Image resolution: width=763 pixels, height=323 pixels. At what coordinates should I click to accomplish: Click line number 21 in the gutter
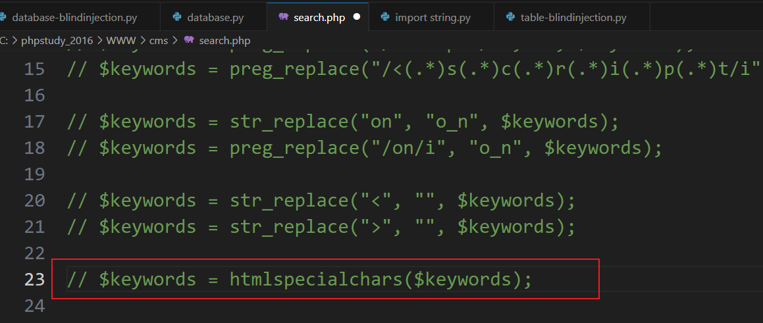click(x=34, y=227)
